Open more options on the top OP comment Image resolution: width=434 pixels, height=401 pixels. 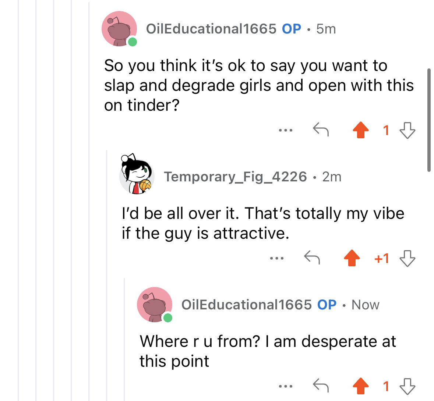(x=285, y=130)
